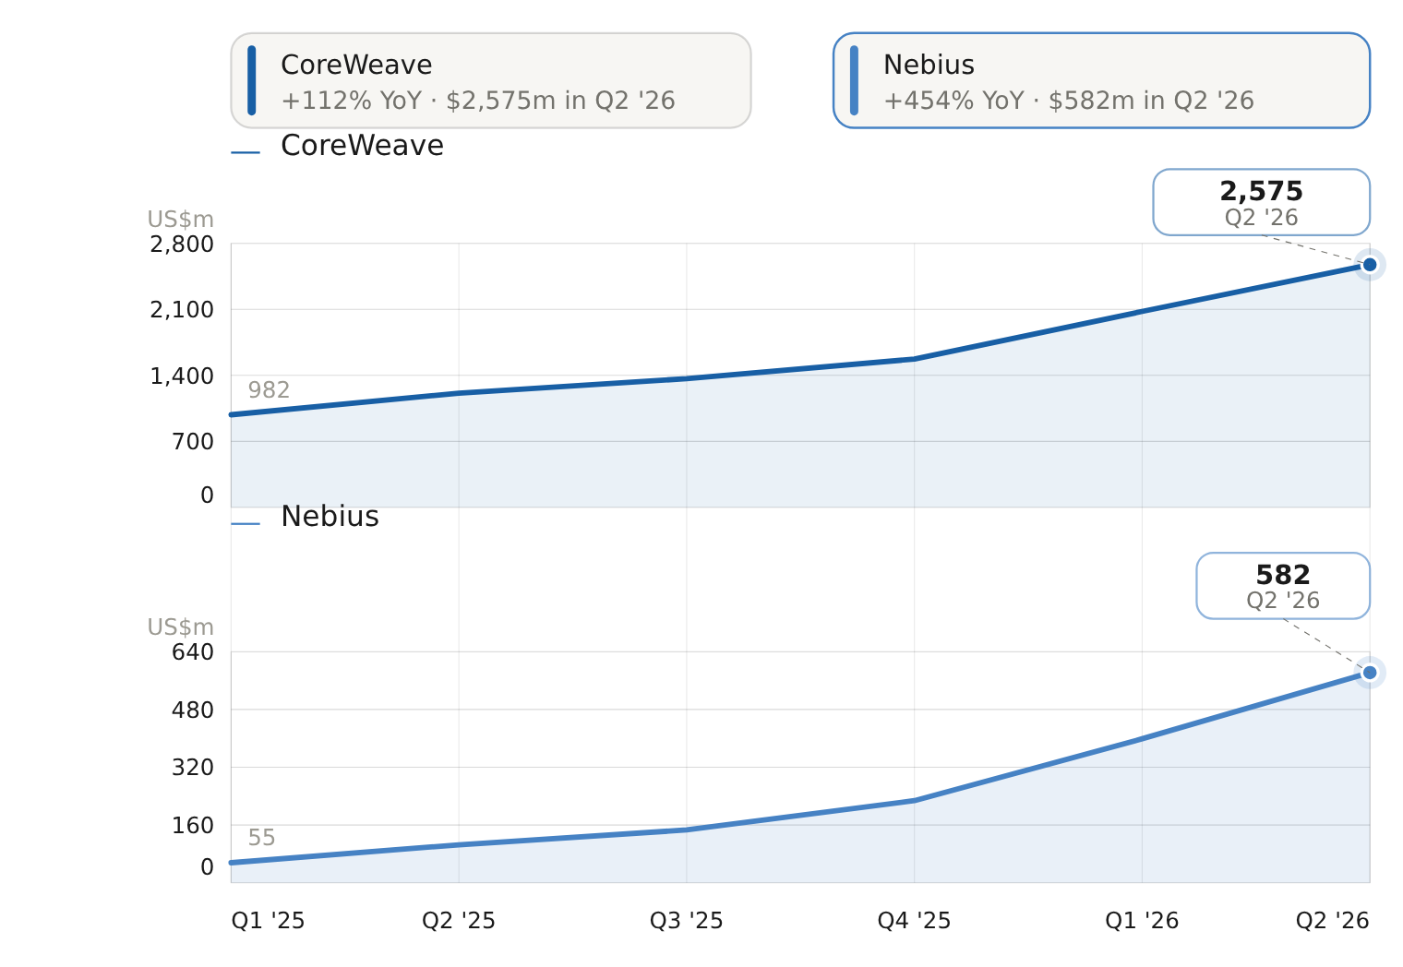
Task: Click the 1,400 y-axis tick label
Action: pos(182,376)
